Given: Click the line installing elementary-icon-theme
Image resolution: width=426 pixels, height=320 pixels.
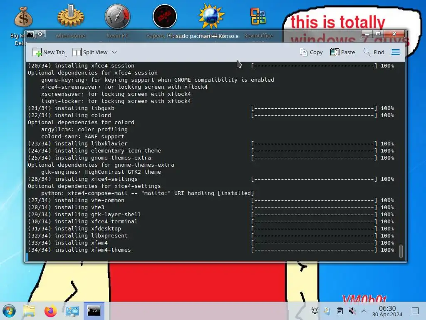Looking at the screenshot, I should [211, 150].
